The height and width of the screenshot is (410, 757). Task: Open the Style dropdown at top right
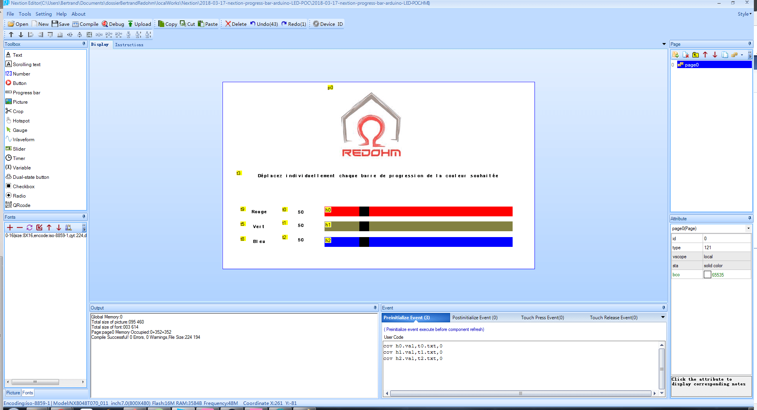click(744, 14)
